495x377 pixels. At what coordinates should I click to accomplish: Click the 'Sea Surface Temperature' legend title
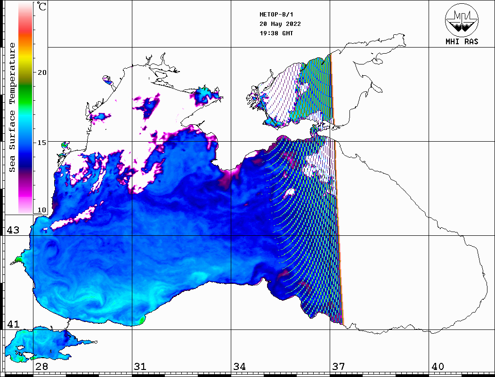click(x=12, y=107)
